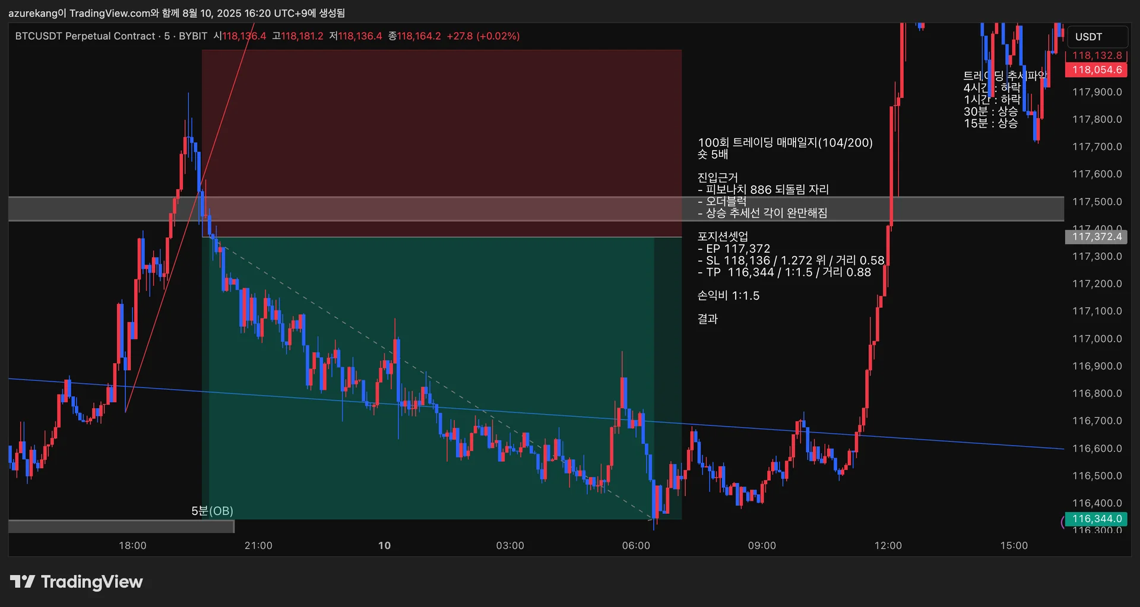Viewport: 1140px width, 607px height.
Task: Click the SL 118,136 stop-loss line
Action: point(791,260)
